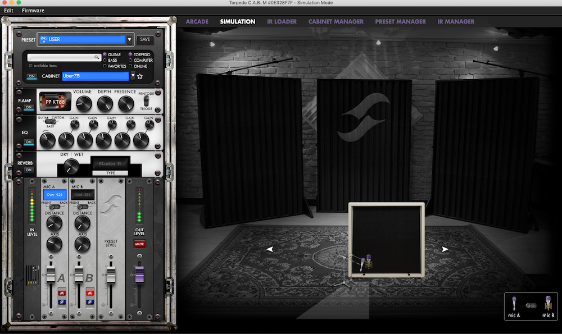Select the SIMULATION tab
This screenshot has width=562, height=334.
click(x=238, y=21)
